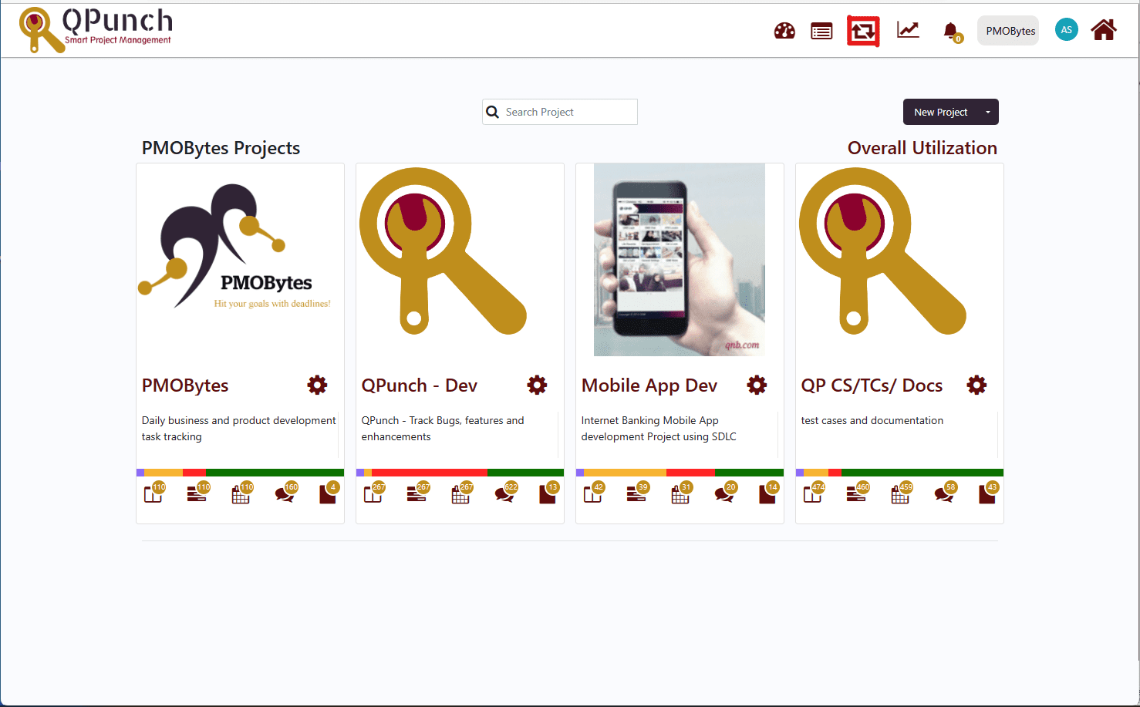Open QPunch - Dev comments icon, 622 badge

(x=505, y=493)
